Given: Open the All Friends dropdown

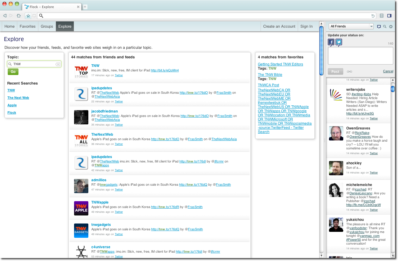Looking at the screenshot, I should pos(351,26).
